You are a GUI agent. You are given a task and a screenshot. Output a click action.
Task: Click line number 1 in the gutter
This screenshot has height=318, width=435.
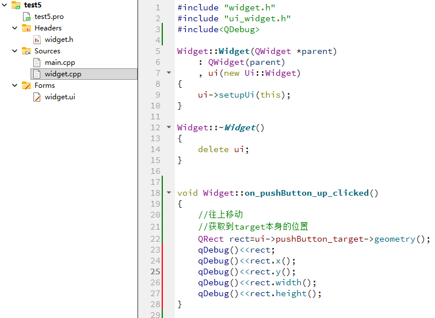tap(158, 7)
